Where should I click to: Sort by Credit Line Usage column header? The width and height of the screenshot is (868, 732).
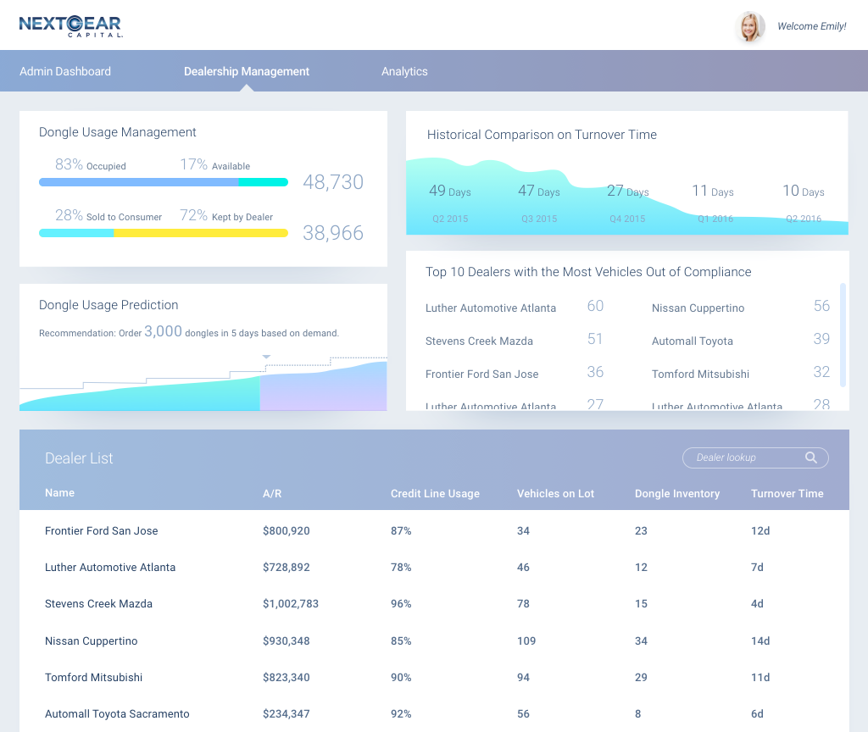[x=435, y=494]
